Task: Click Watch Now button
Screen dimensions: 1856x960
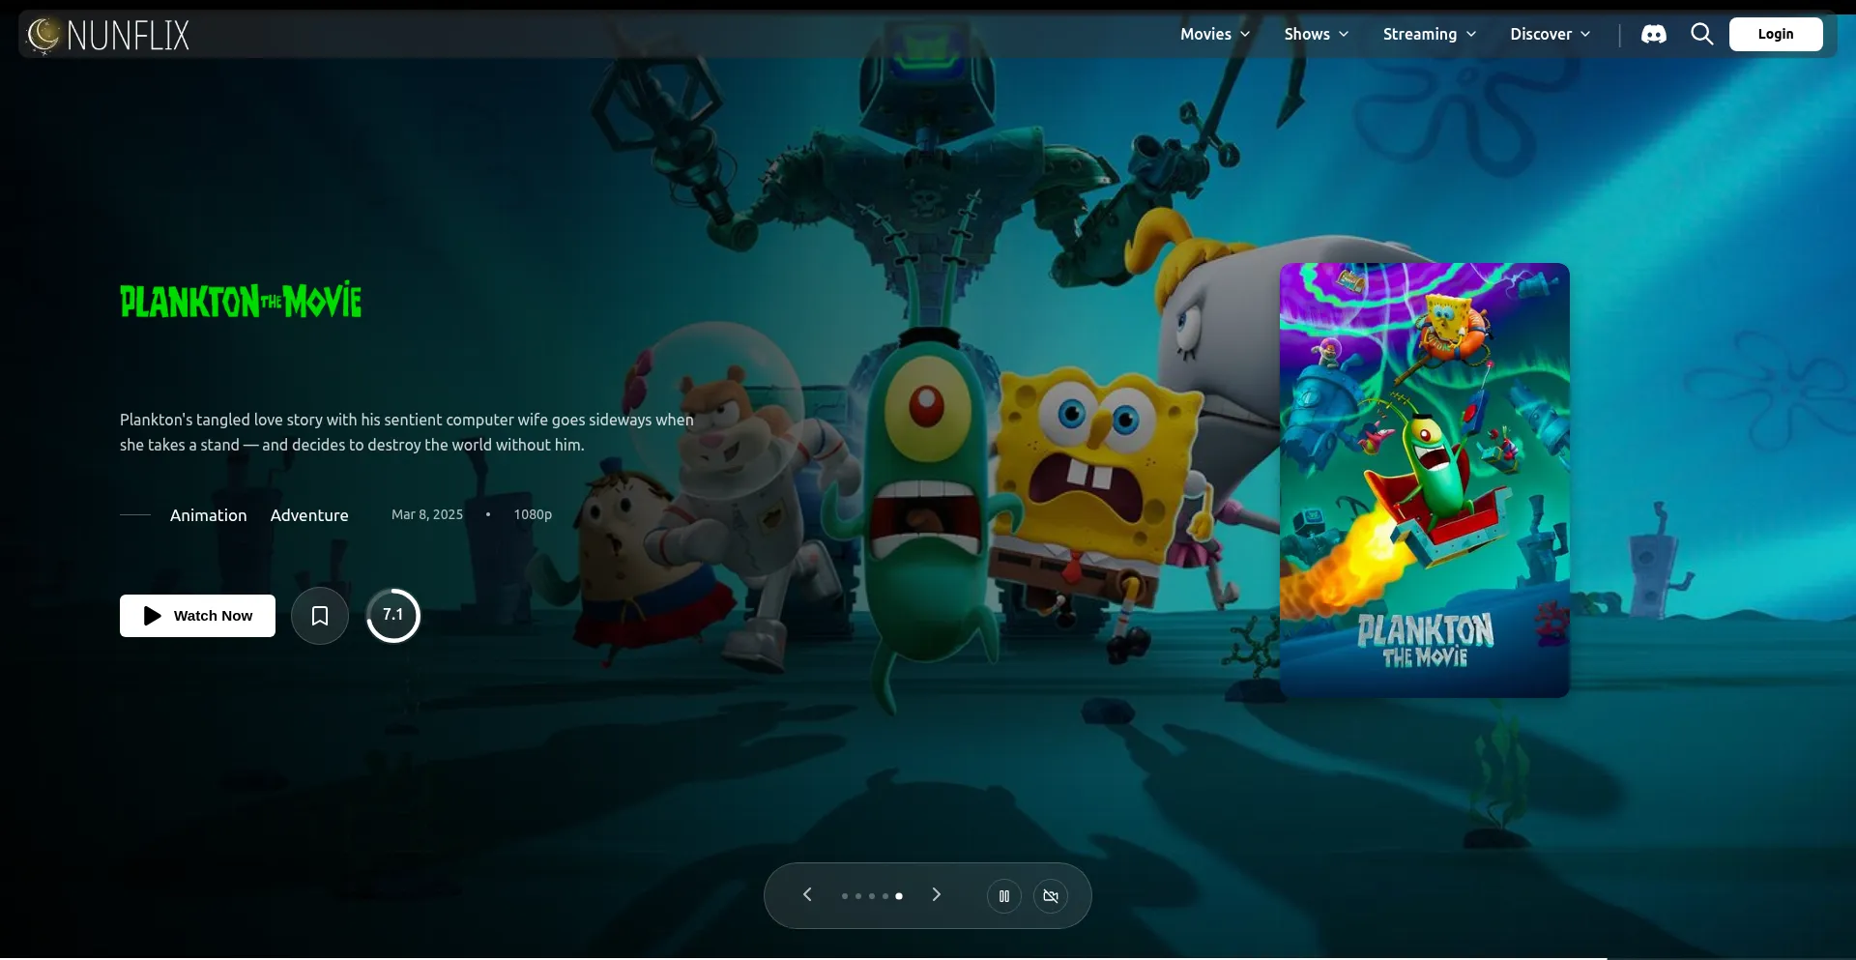Action: coord(197,616)
